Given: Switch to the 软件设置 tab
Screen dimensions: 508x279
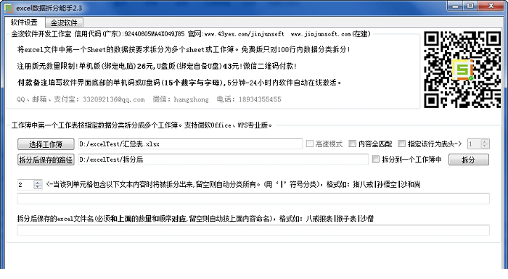Looking at the screenshot, I should click(x=24, y=22).
